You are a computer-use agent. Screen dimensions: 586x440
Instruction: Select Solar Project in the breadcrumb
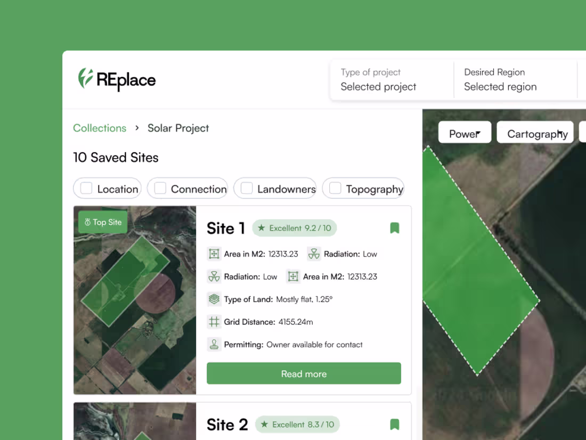pos(178,128)
